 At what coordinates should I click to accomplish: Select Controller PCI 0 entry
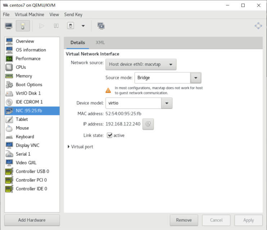click(32, 180)
